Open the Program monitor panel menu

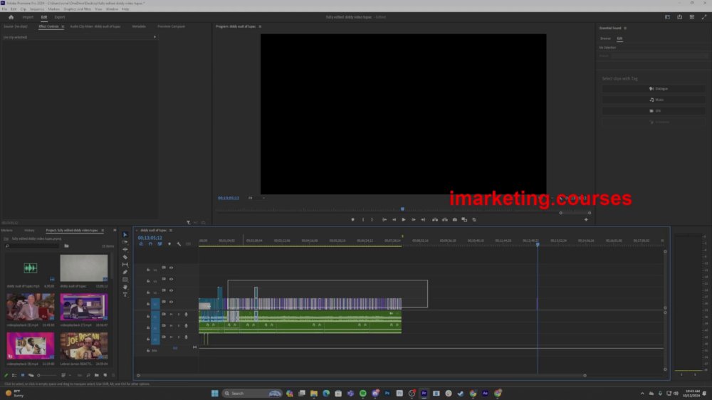tap(260, 26)
